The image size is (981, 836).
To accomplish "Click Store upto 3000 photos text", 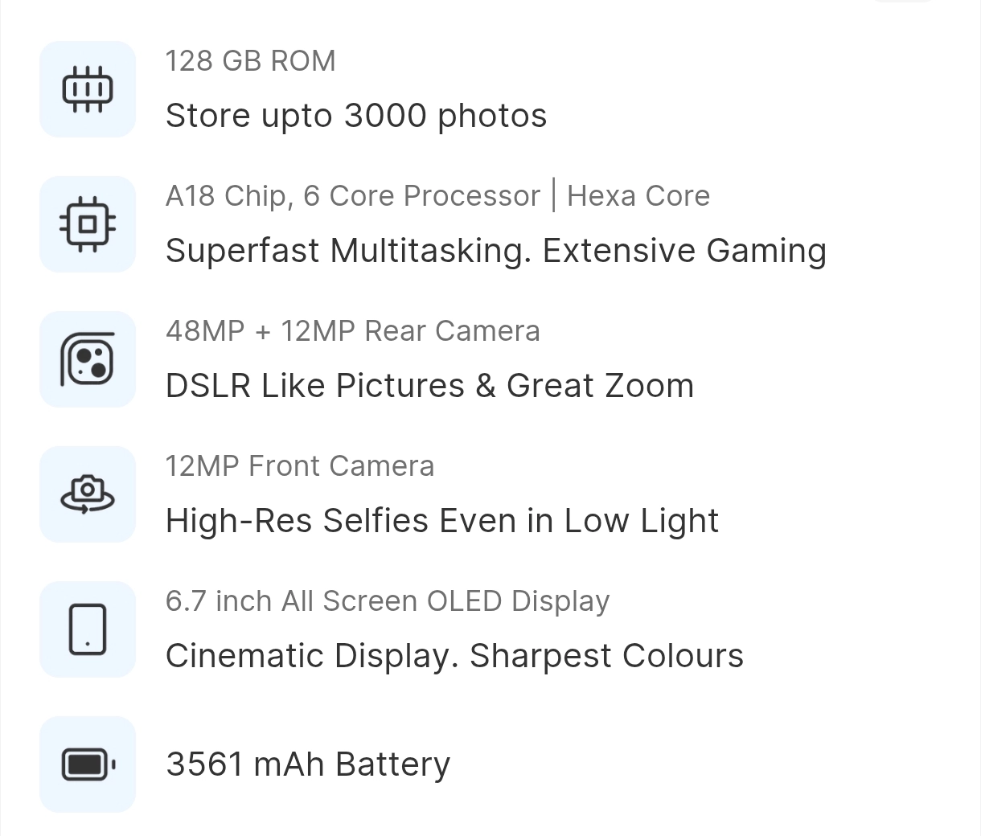I will click(356, 116).
